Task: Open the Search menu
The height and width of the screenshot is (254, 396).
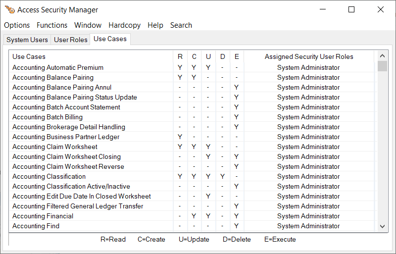Action: pyautogui.click(x=181, y=25)
